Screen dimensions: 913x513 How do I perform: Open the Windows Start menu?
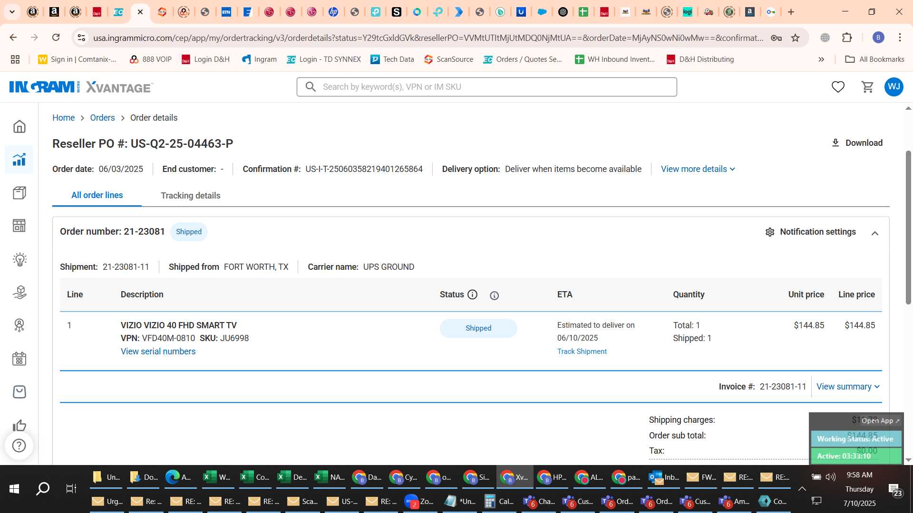click(14, 488)
